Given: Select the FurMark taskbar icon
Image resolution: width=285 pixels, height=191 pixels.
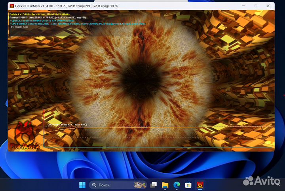Looking at the screenshot, I should (x=200, y=185).
